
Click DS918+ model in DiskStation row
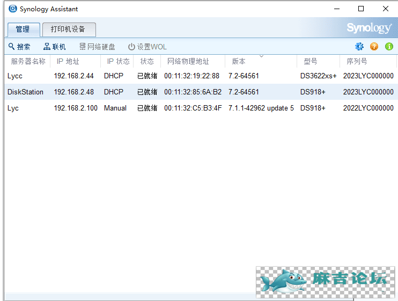[313, 92]
